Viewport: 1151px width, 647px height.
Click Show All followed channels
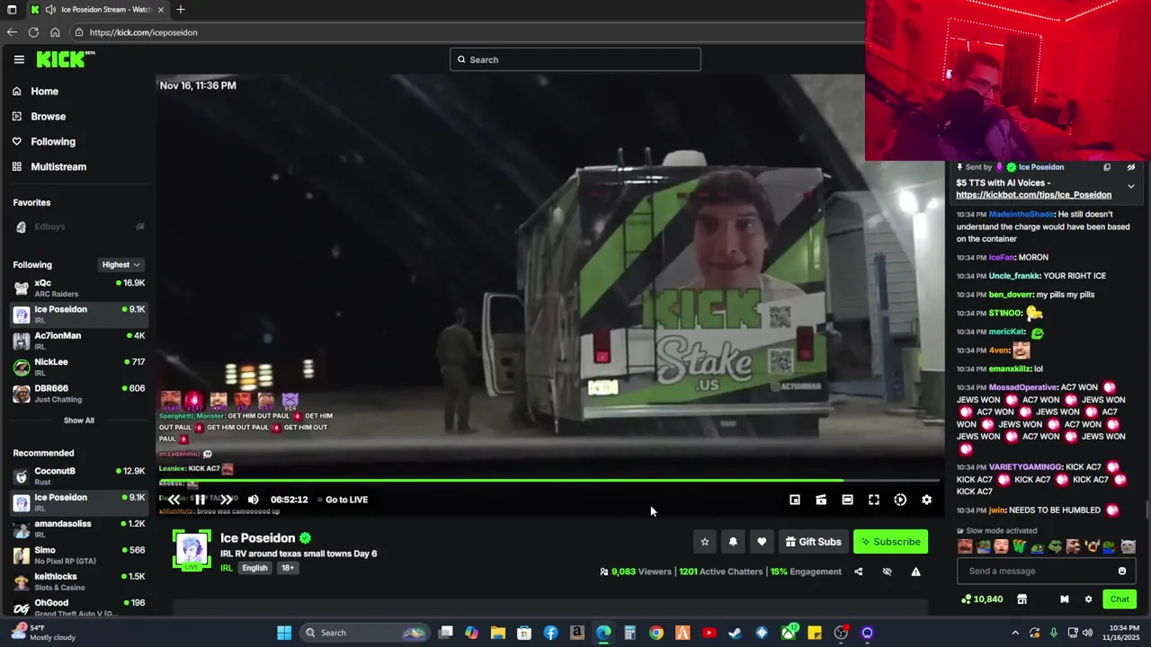(79, 421)
